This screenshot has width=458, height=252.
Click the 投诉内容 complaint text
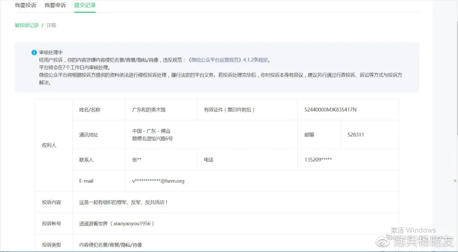tap(123, 202)
